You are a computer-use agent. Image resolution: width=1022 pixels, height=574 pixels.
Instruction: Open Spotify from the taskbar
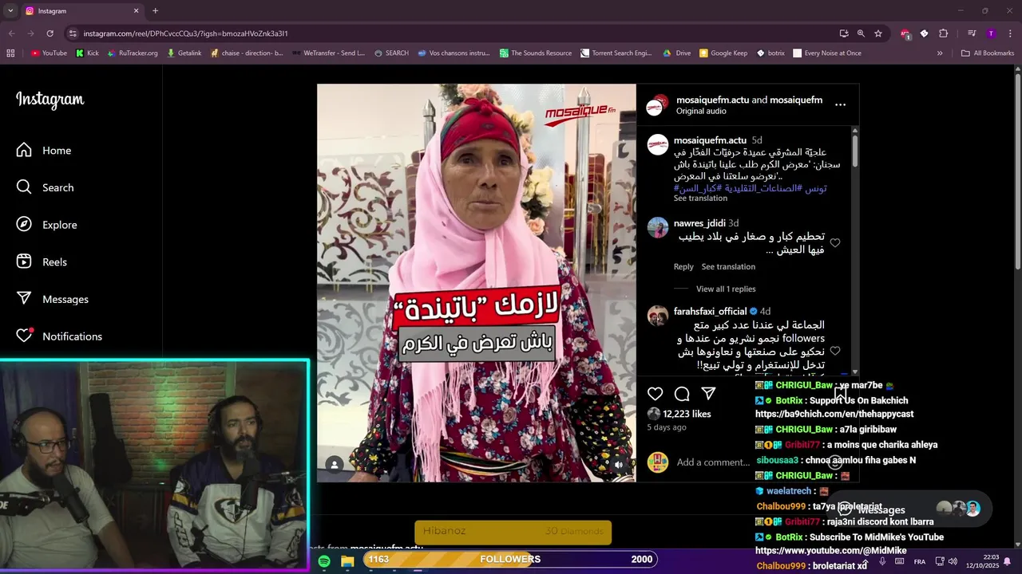324,561
